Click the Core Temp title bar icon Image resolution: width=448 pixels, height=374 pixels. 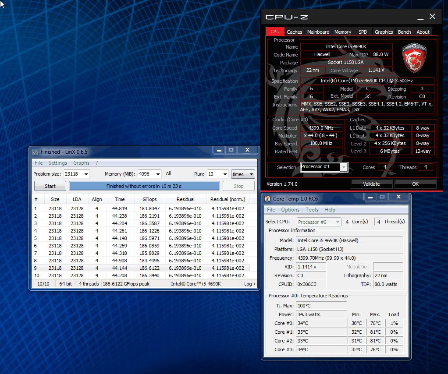tap(267, 198)
